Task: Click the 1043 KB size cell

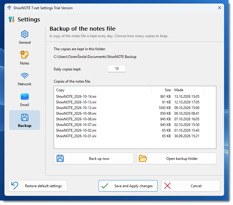Action: [x=164, y=108]
